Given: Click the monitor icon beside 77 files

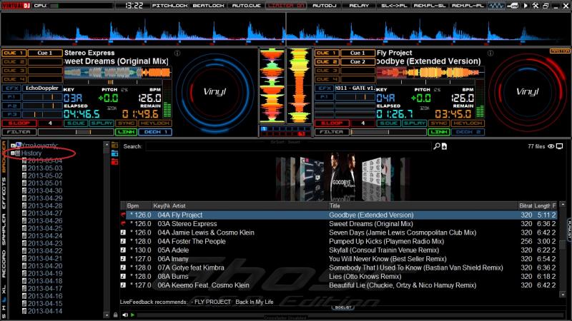Looking at the screenshot, I should coord(560,146).
